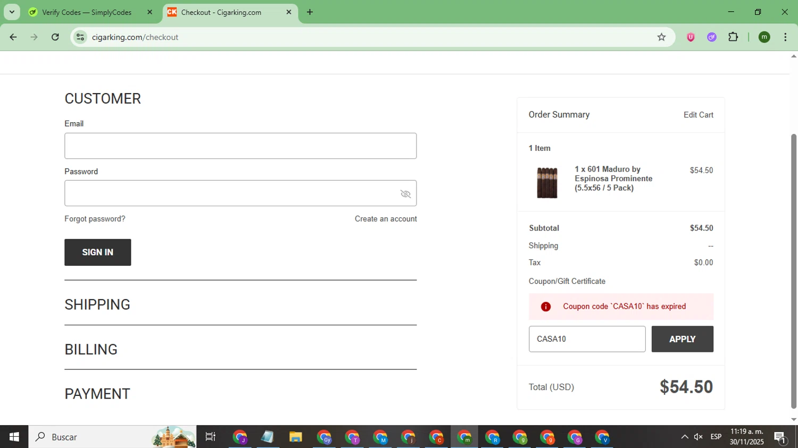Image resolution: width=798 pixels, height=448 pixels.
Task: Open File Explorer from the taskbar
Action: [x=295, y=437]
